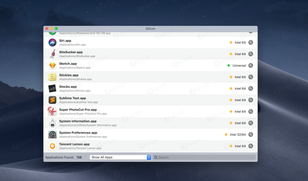Click the System Preferences gear icon

pos(52,135)
